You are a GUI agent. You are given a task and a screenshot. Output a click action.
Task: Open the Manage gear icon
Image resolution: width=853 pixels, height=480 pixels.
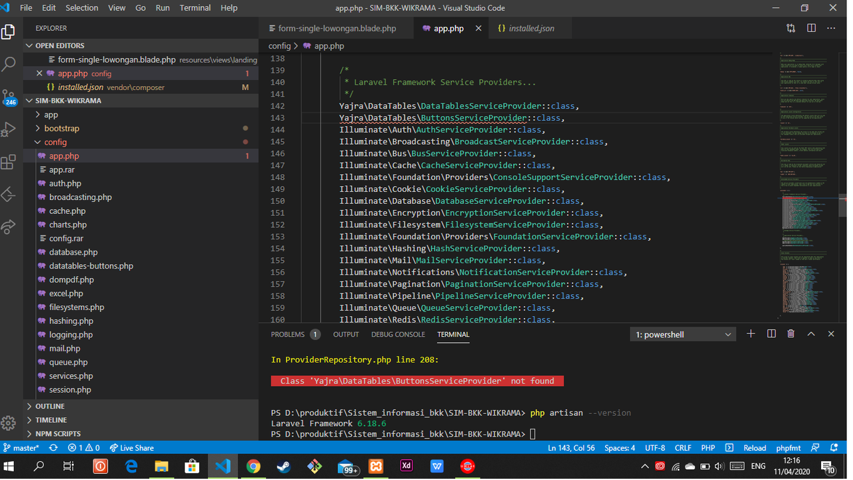click(x=9, y=423)
